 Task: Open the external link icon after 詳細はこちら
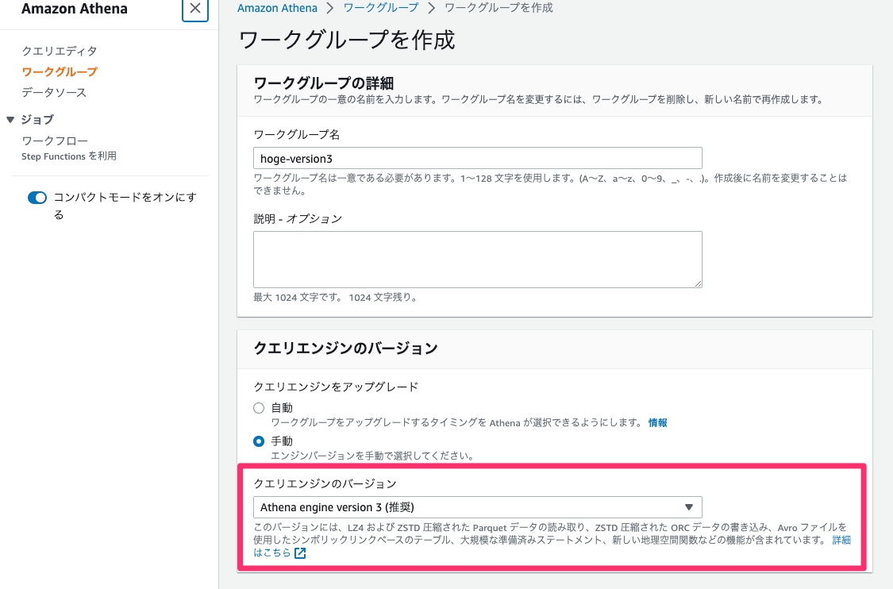300,553
